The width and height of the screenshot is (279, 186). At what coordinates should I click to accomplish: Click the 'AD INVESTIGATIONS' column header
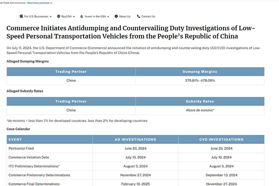pyautogui.click(x=135, y=139)
